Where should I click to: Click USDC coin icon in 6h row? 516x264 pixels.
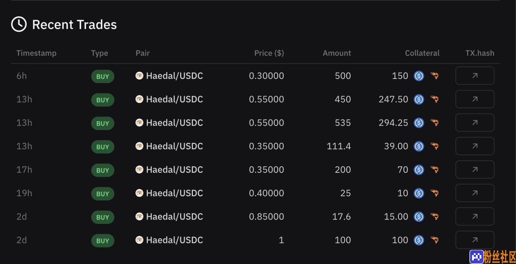click(419, 76)
